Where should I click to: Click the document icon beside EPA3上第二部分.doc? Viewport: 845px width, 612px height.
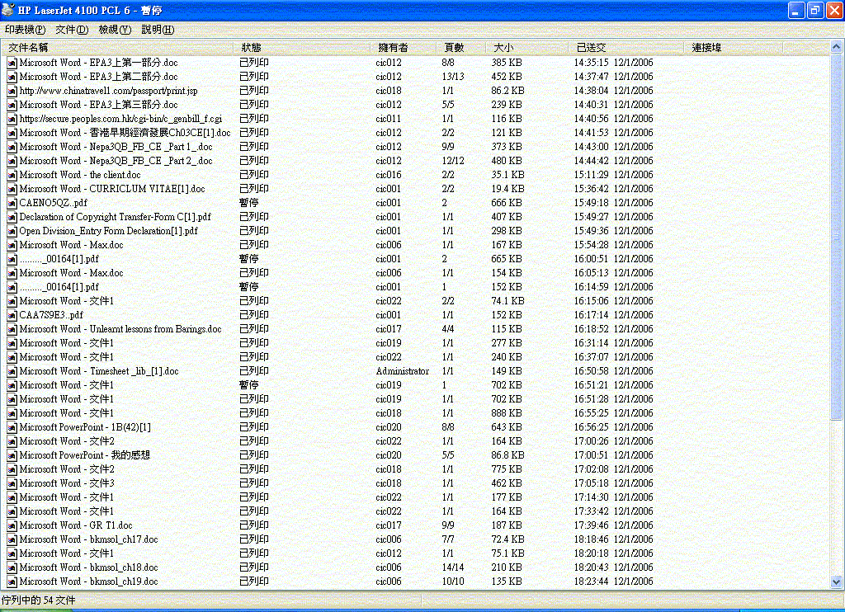coord(12,77)
